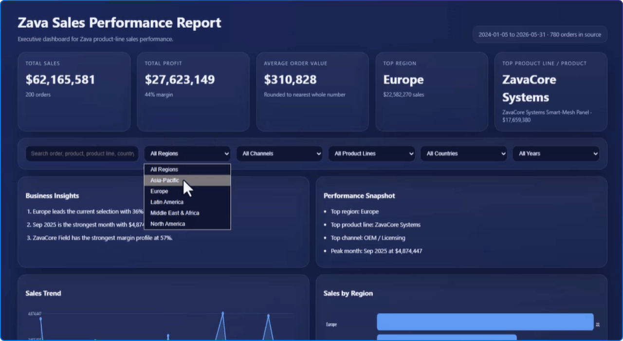623x341 pixels.
Task: Choose Middle East & Africa option
Action: click(187, 213)
